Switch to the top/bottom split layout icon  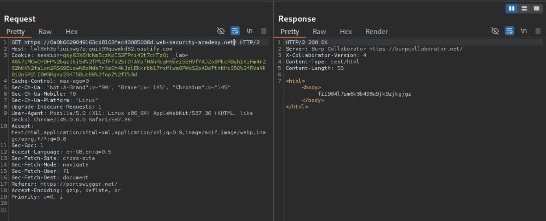click(524, 8)
